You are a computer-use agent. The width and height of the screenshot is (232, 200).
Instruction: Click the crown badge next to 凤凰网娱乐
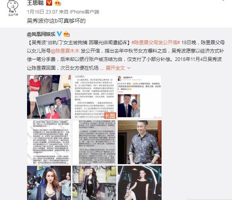click(x=66, y=34)
